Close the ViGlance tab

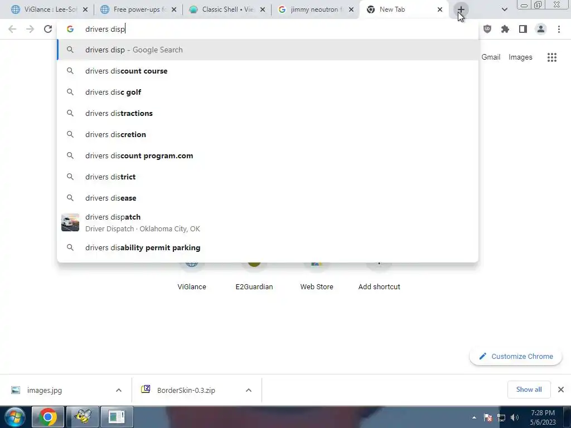[x=85, y=10]
